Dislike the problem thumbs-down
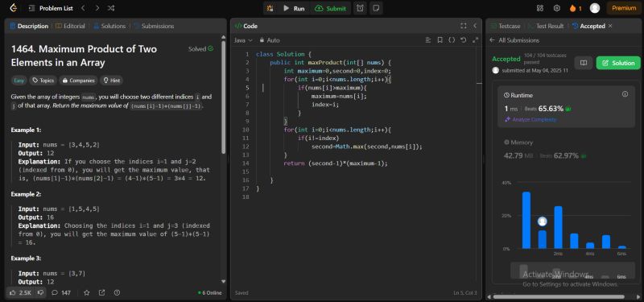This screenshot has width=644, height=302. (x=41, y=292)
